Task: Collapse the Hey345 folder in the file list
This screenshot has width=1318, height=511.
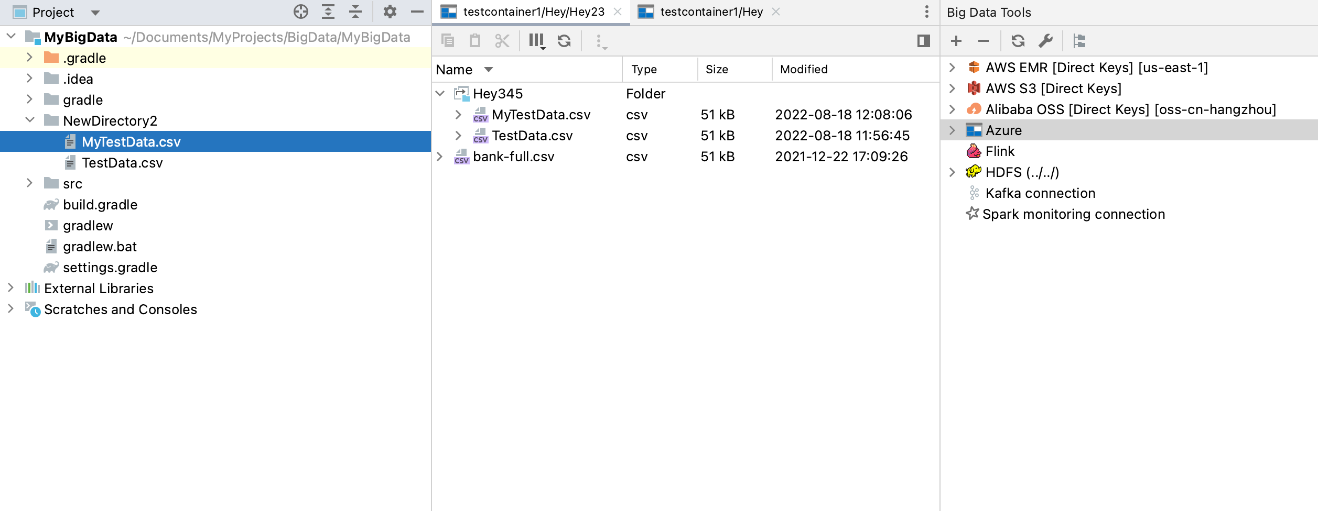Action: pos(440,93)
